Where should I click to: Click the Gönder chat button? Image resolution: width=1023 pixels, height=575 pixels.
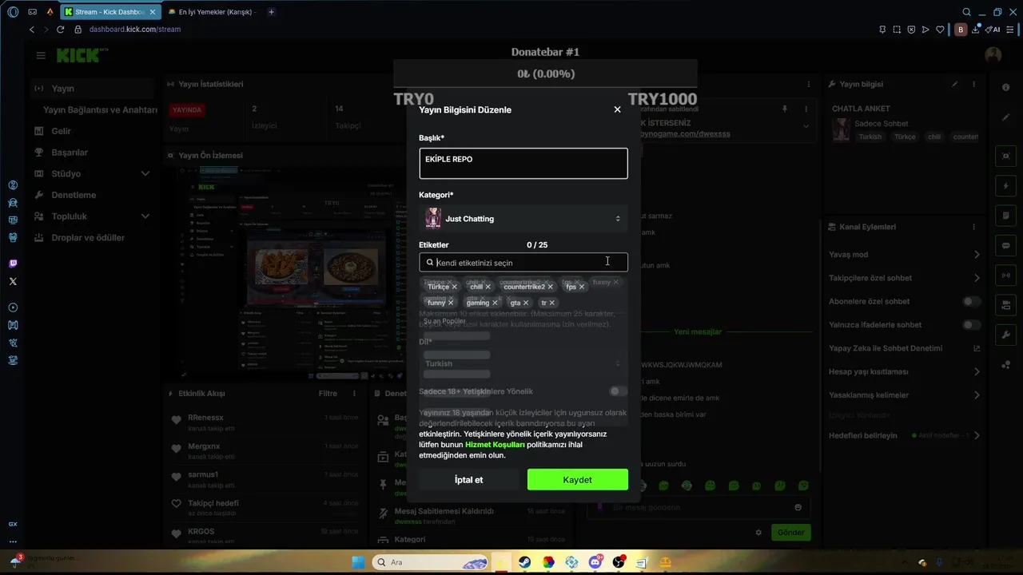click(x=791, y=532)
